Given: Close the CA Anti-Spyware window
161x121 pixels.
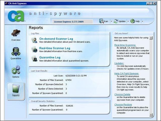Looking at the screenshot, I should pyautogui.click(x=154, y=3).
